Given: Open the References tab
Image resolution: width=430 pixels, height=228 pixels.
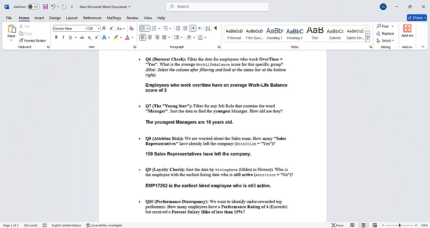Looking at the screenshot, I should (92, 18).
